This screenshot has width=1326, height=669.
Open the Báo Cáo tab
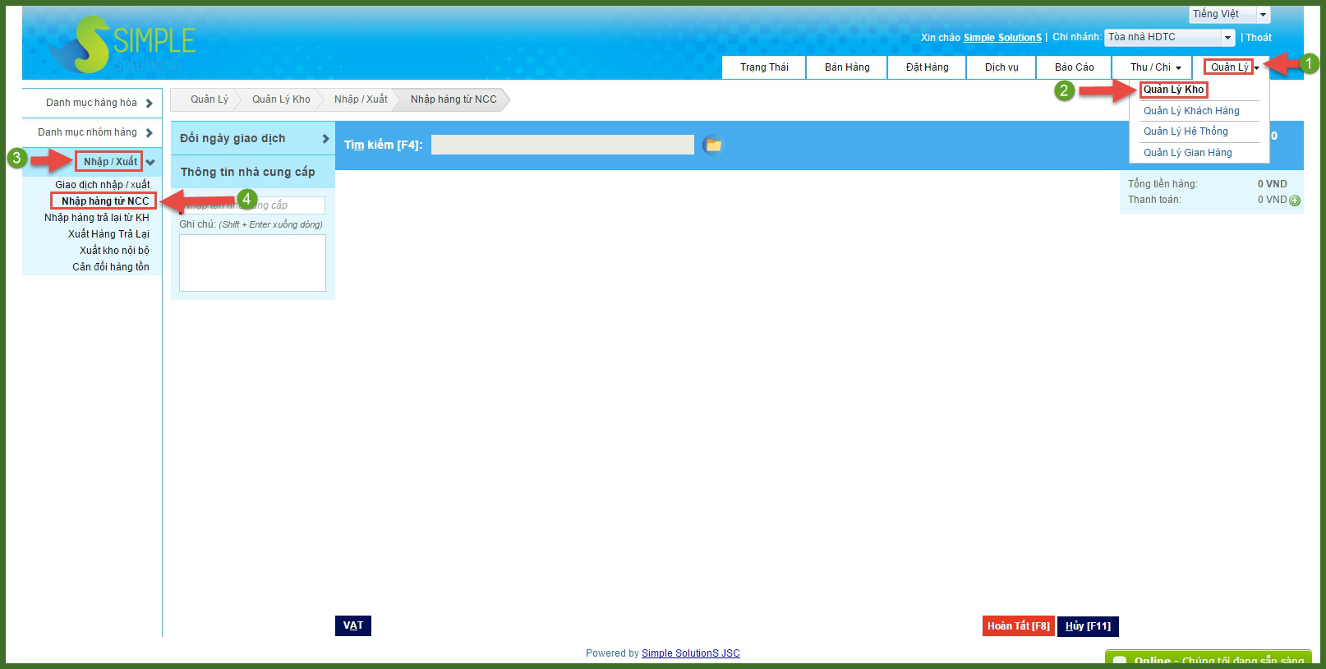pyautogui.click(x=1074, y=67)
